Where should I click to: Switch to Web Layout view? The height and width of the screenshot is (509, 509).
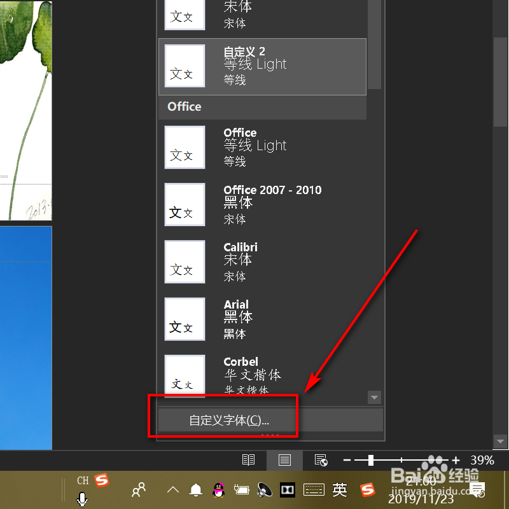click(x=321, y=460)
